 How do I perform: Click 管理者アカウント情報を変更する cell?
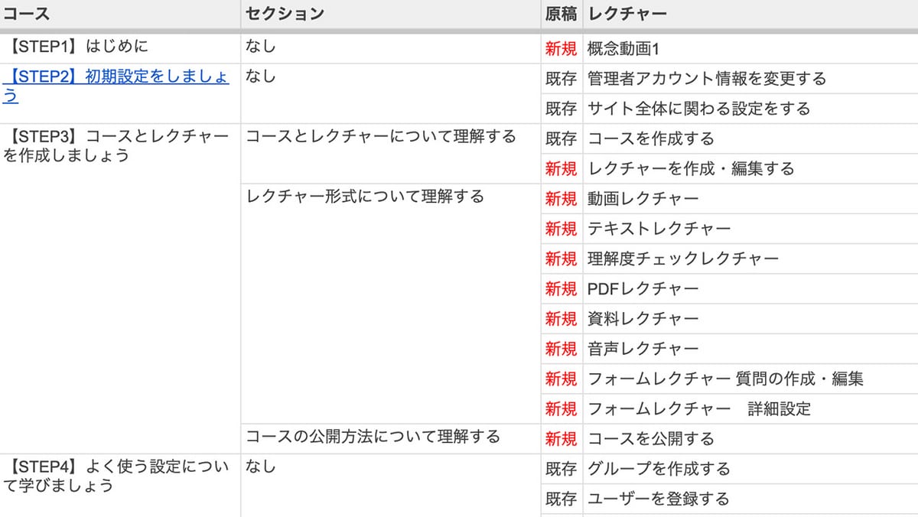click(x=750, y=79)
